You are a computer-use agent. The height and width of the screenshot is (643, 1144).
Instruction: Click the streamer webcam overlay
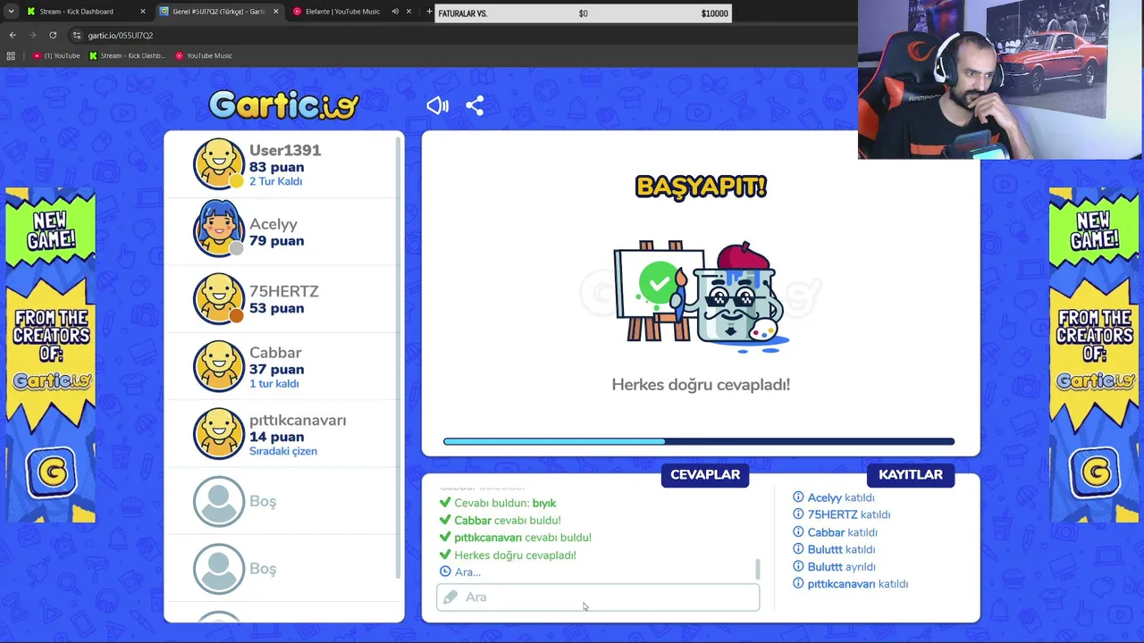pos(1001,79)
